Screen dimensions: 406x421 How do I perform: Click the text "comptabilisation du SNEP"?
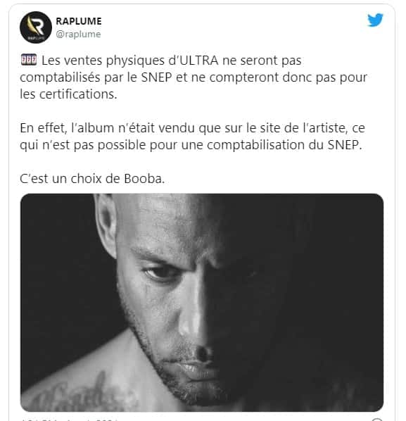pos(283,145)
